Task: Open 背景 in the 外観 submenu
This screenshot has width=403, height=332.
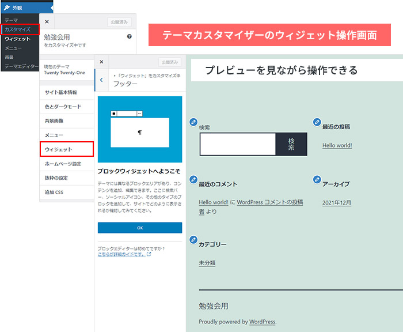Action: tap(9, 58)
